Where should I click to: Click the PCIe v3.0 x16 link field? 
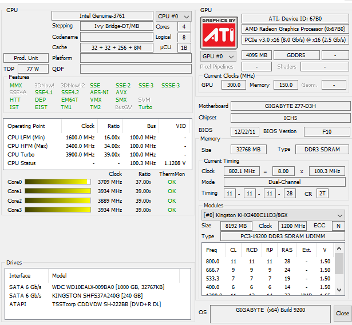click(295, 39)
